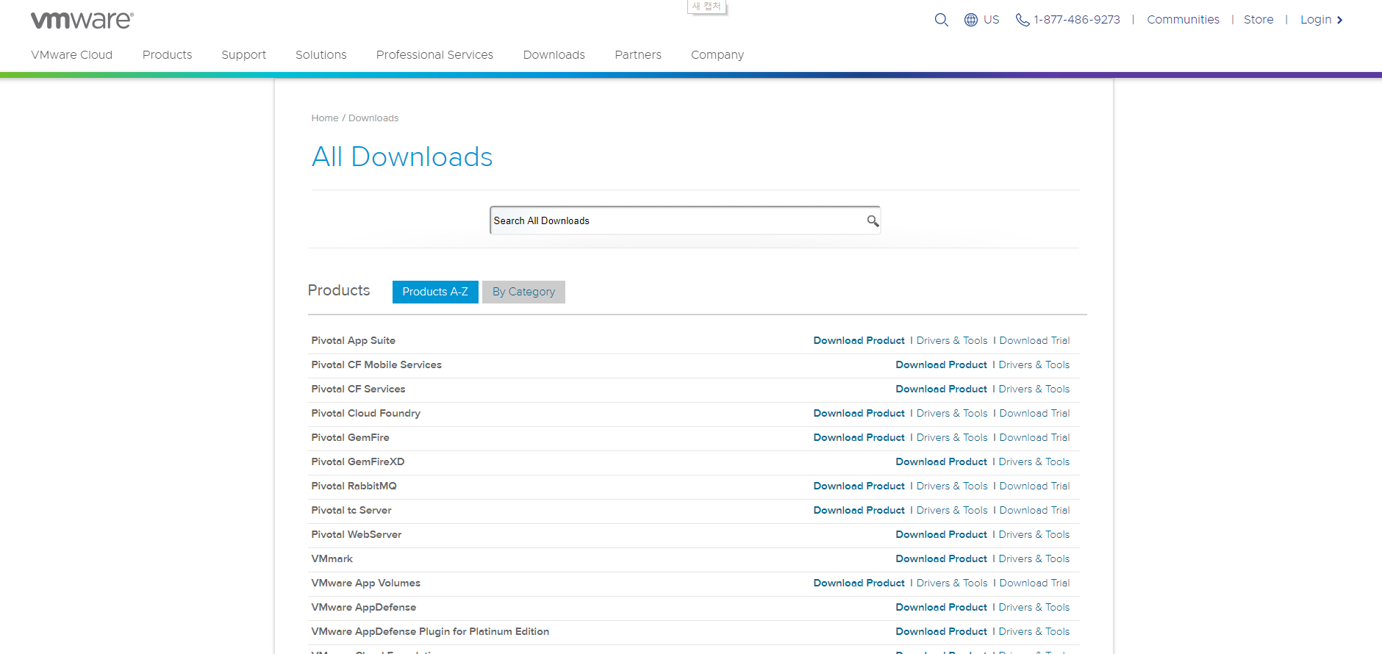The height and width of the screenshot is (654, 1382).
Task: Open the site search magnifier icon
Action: click(941, 20)
